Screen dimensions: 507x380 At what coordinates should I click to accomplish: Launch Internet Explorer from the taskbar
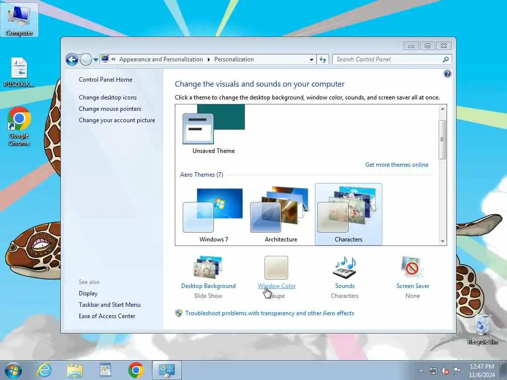point(44,370)
